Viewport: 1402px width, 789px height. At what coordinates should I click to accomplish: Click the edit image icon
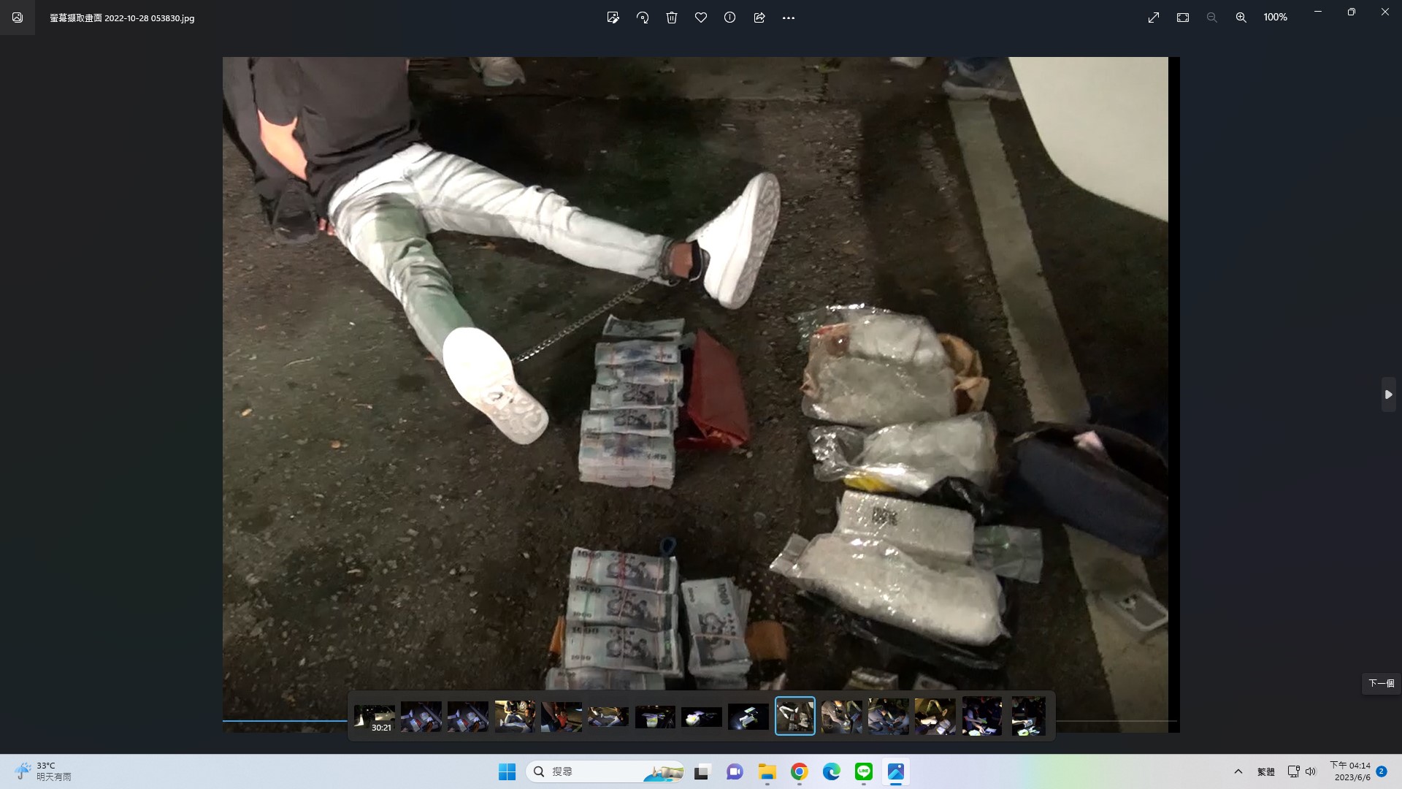613,18
